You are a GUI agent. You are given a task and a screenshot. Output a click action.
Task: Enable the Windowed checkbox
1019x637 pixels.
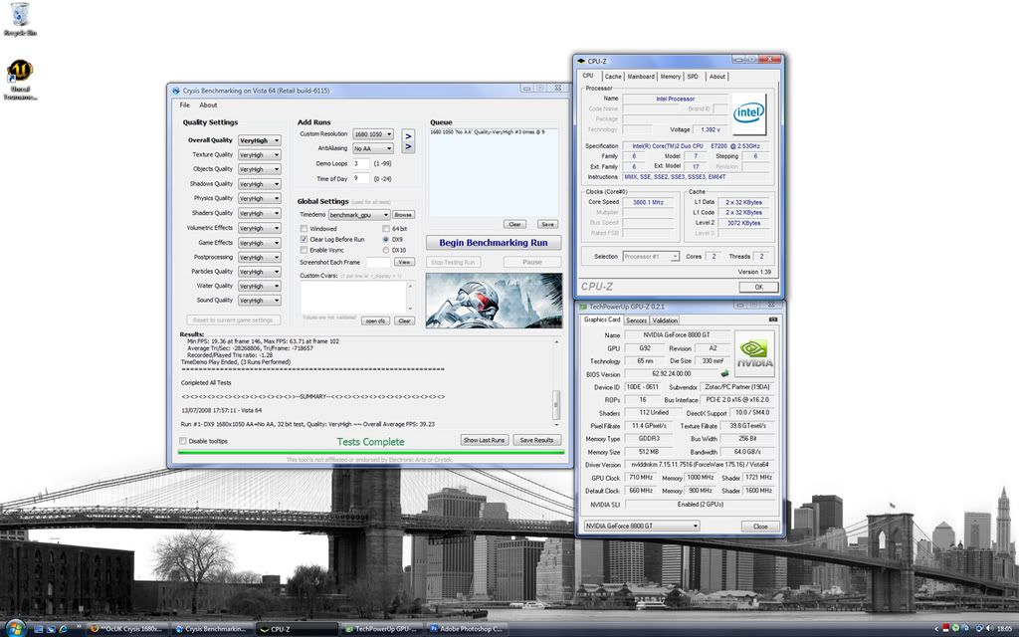305,229
